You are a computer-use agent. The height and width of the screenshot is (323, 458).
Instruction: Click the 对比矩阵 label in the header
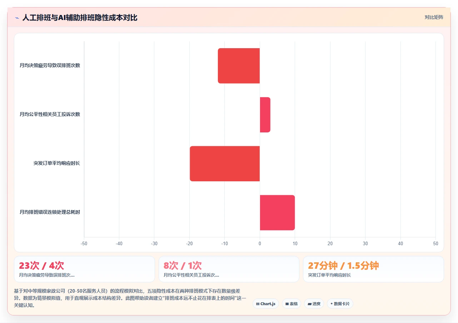click(434, 17)
